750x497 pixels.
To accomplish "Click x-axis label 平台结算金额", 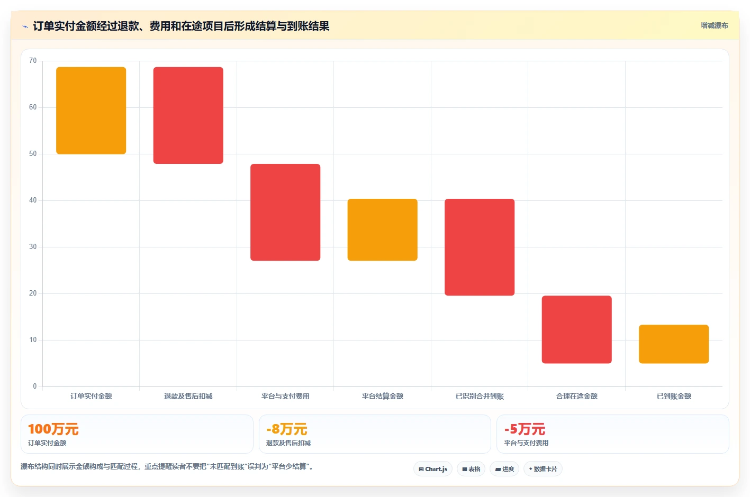I will [x=383, y=396].
